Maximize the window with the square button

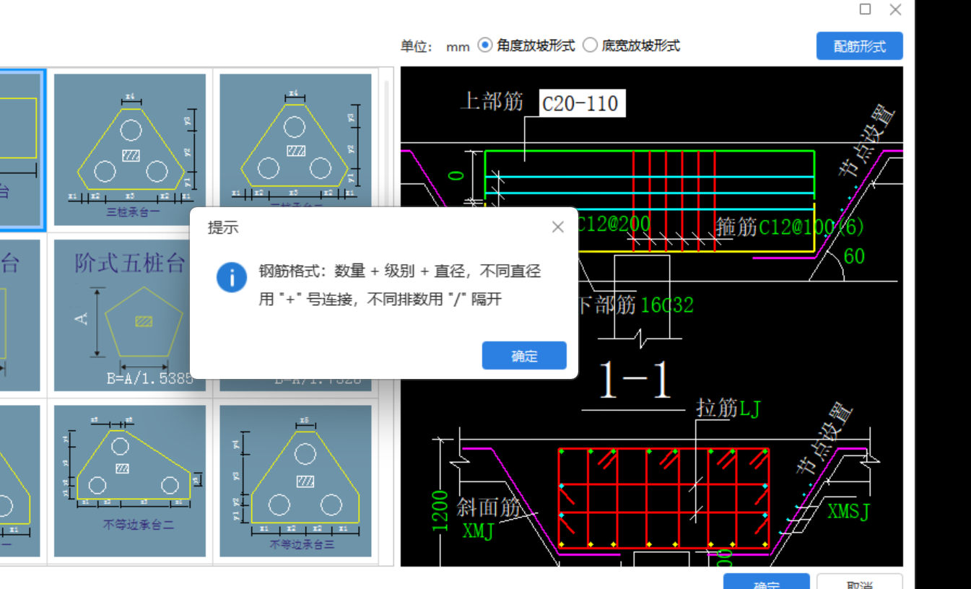tap(865, 9)
